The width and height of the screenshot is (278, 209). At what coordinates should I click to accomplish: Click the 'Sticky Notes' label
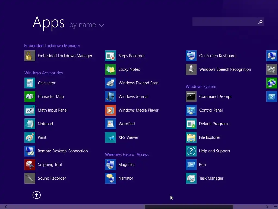point(129,69)
